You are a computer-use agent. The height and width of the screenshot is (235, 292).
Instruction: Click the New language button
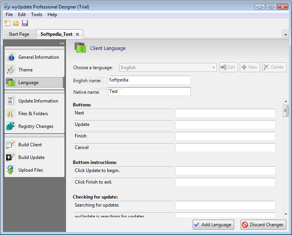[250, 67]
